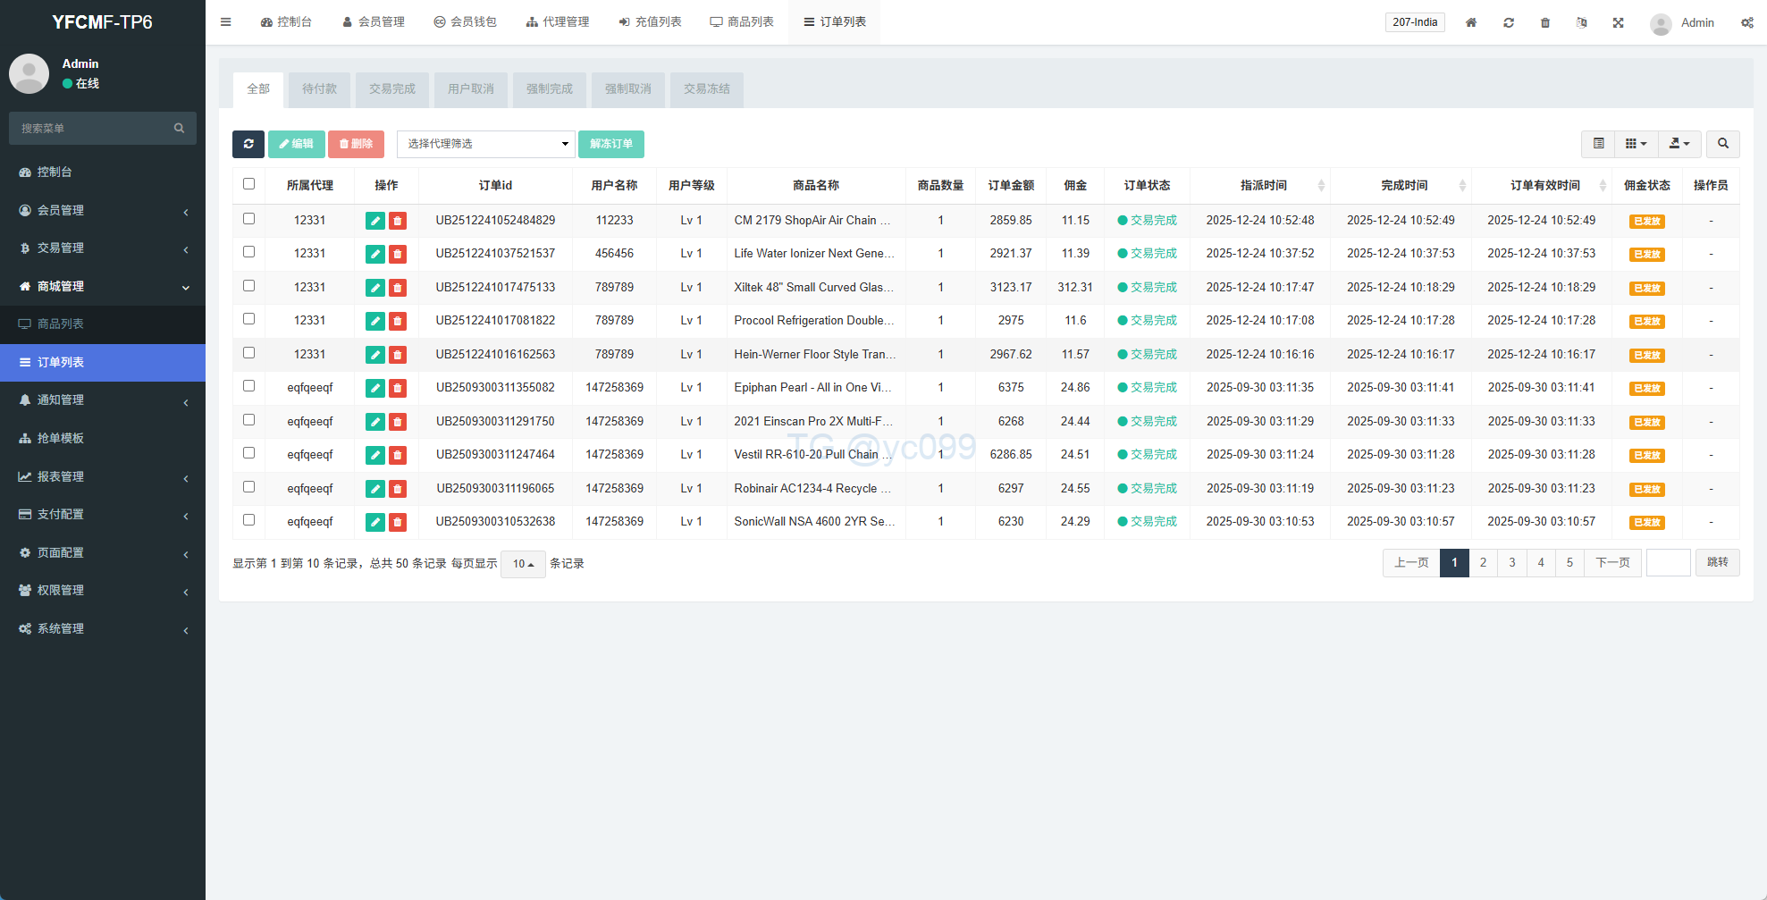This screenshot has width=1767, height=900.
Task: Go to page 3 in the pagination
Action: tap(1511, 563)
